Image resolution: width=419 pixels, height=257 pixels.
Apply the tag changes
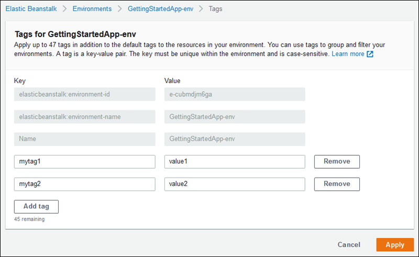coord(395,244)
